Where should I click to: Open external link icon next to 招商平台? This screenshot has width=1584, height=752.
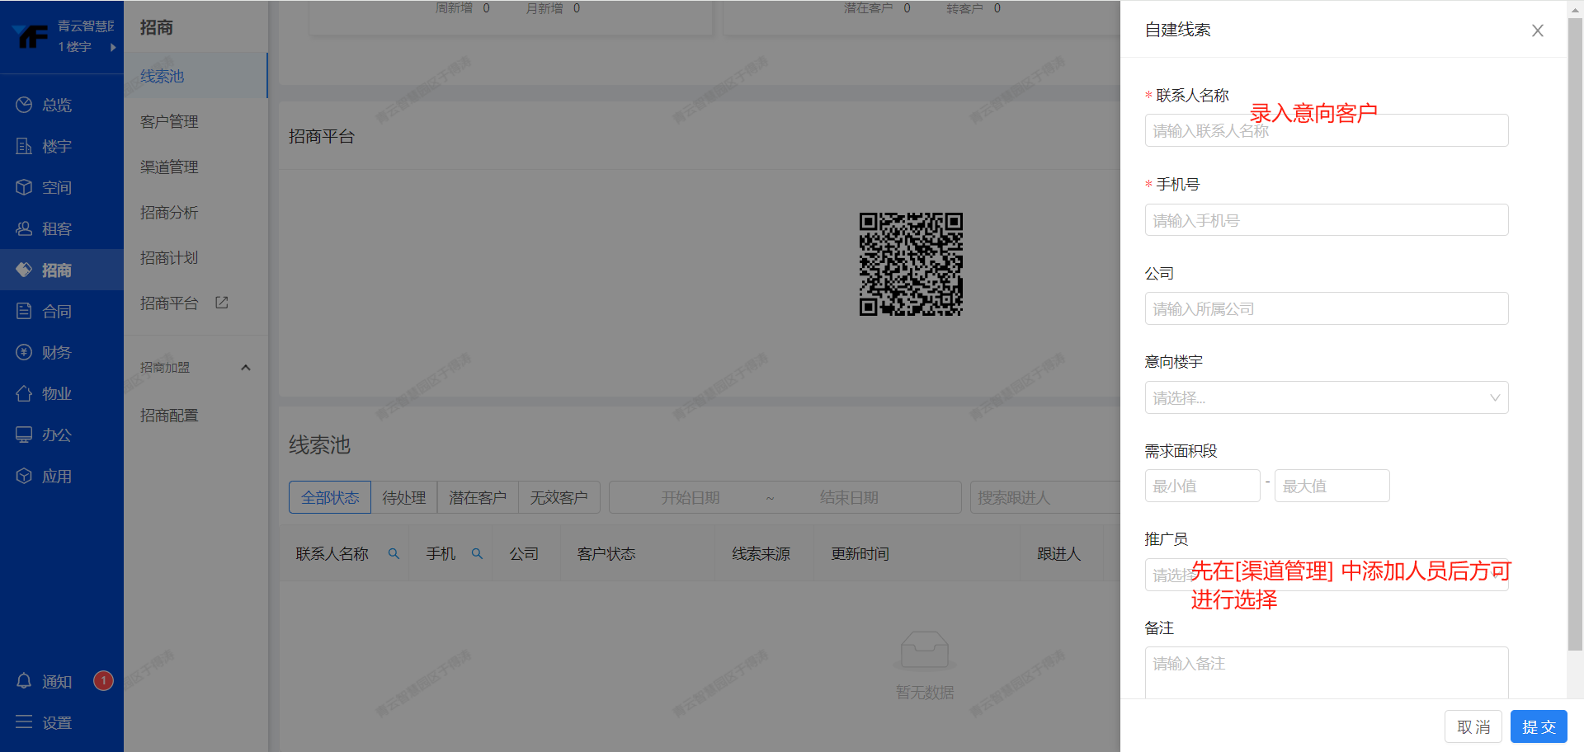pyautogui.click(x=222, y=303)
